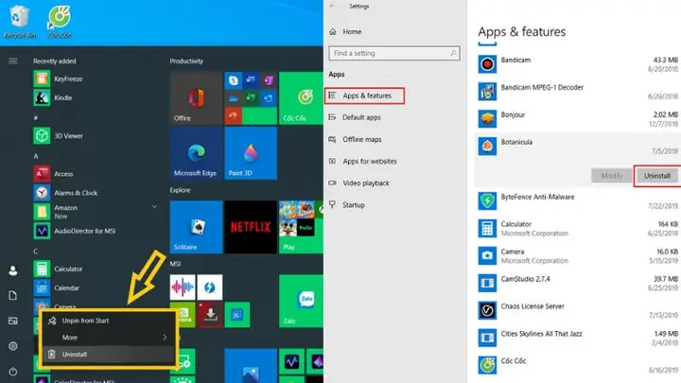Select Cities Skylines All That Jazz
This screenshot has width=681, height=383.
click(x=577, y=338)
